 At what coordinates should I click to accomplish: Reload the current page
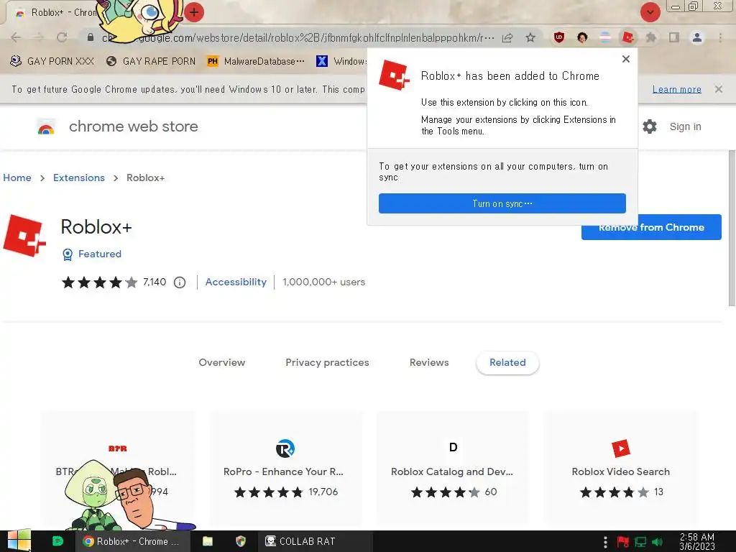(x=62, y=37)
